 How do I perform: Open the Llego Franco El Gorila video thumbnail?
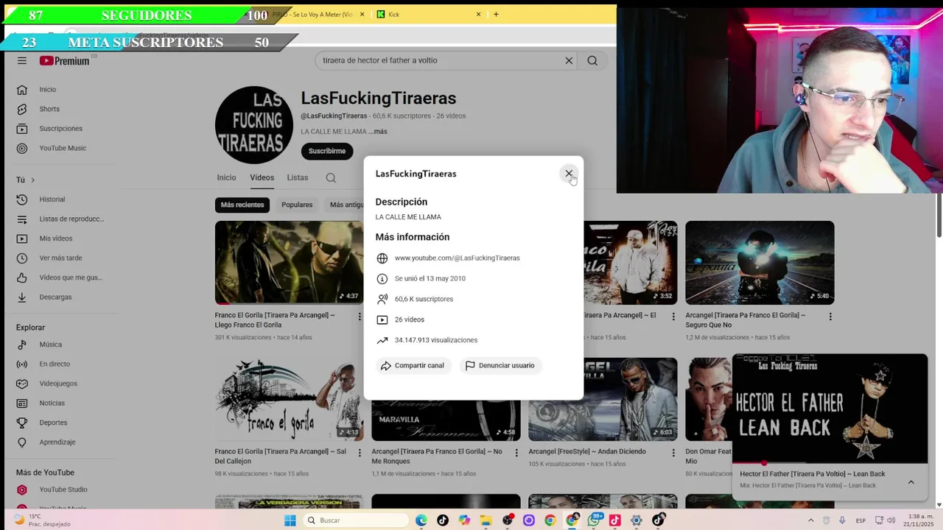[x=289, y=263]
